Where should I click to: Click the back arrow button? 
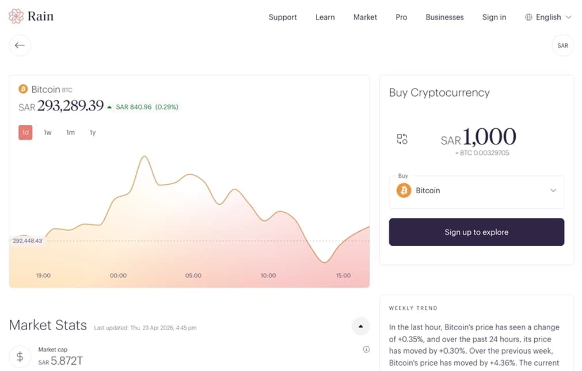click(20, 45)
